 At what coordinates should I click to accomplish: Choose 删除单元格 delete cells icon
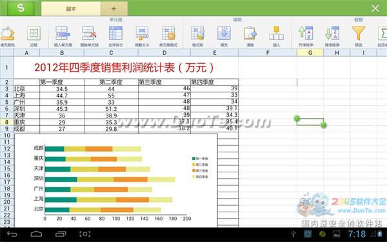(89, 36)
